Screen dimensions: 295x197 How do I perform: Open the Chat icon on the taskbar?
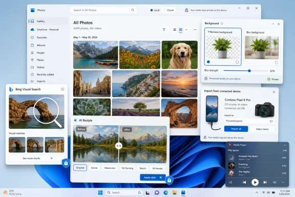tap(157, 192)
